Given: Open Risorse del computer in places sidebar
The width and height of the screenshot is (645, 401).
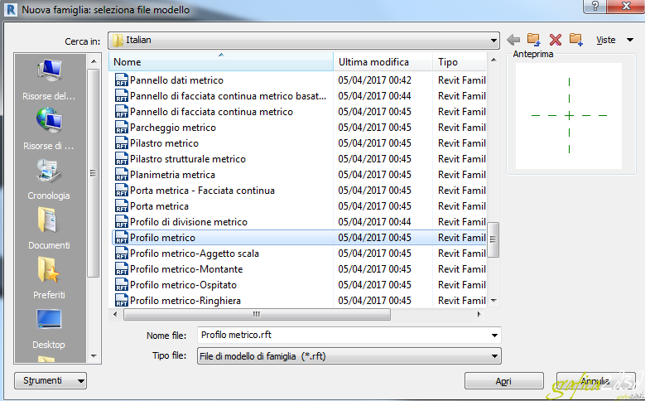Looking at the screenshot, I should [x=49, y=79].
